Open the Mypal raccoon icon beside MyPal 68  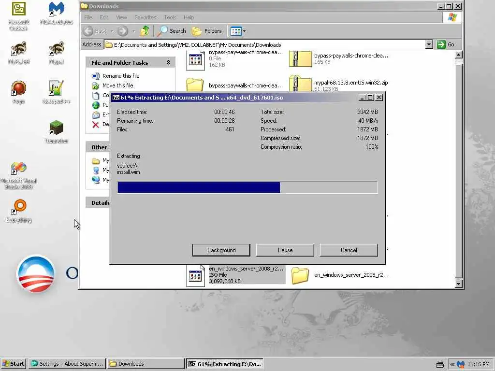point(57,53)
